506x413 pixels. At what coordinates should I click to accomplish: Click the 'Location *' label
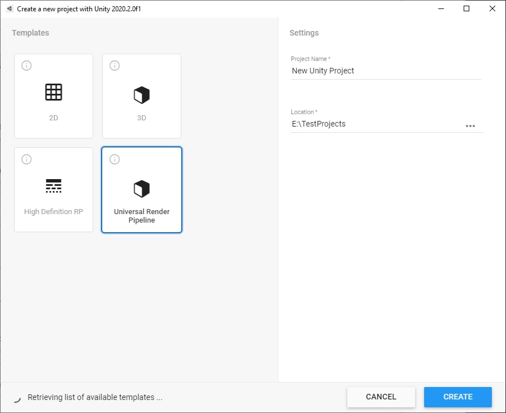(x=304, y=112)
